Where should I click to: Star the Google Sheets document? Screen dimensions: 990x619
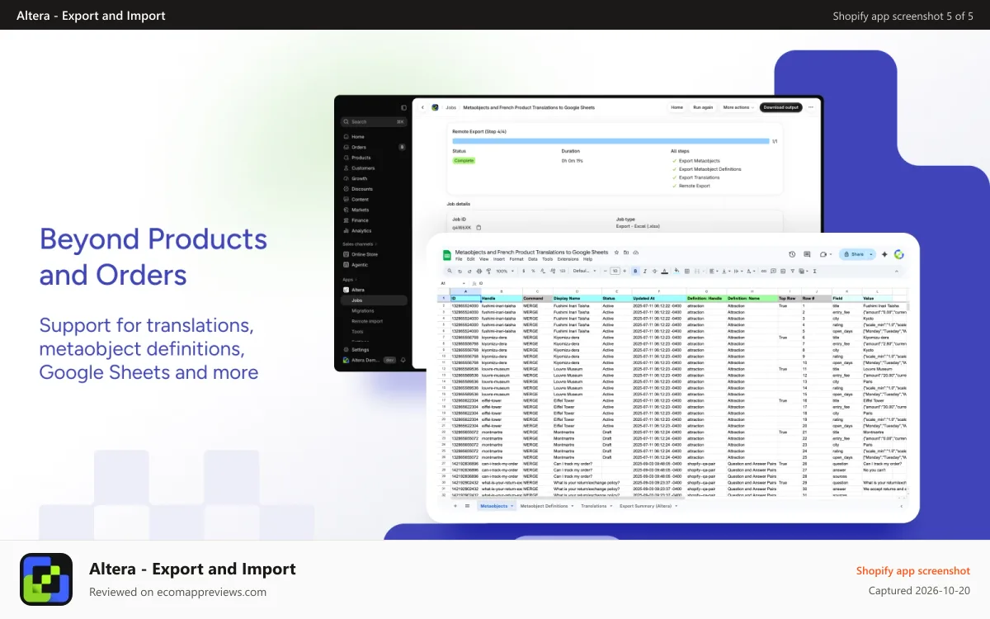click(x=616, y=253)
